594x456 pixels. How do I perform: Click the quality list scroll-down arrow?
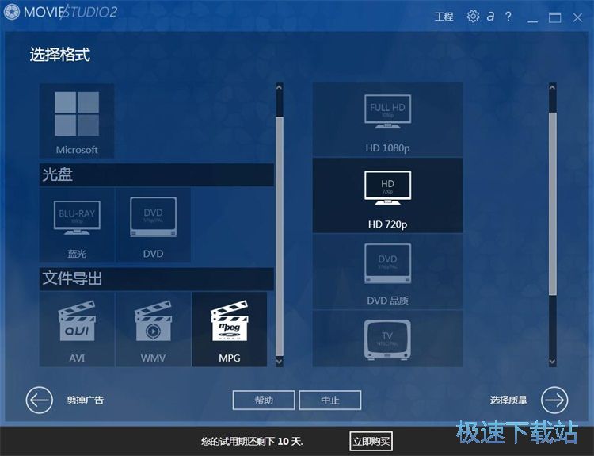pos(552,362)
